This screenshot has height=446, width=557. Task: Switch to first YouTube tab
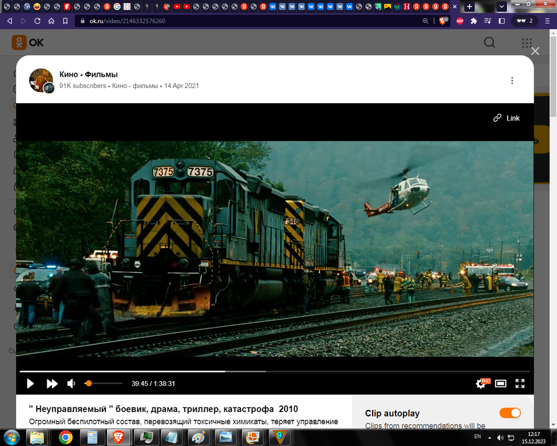[x=177, y=6]
